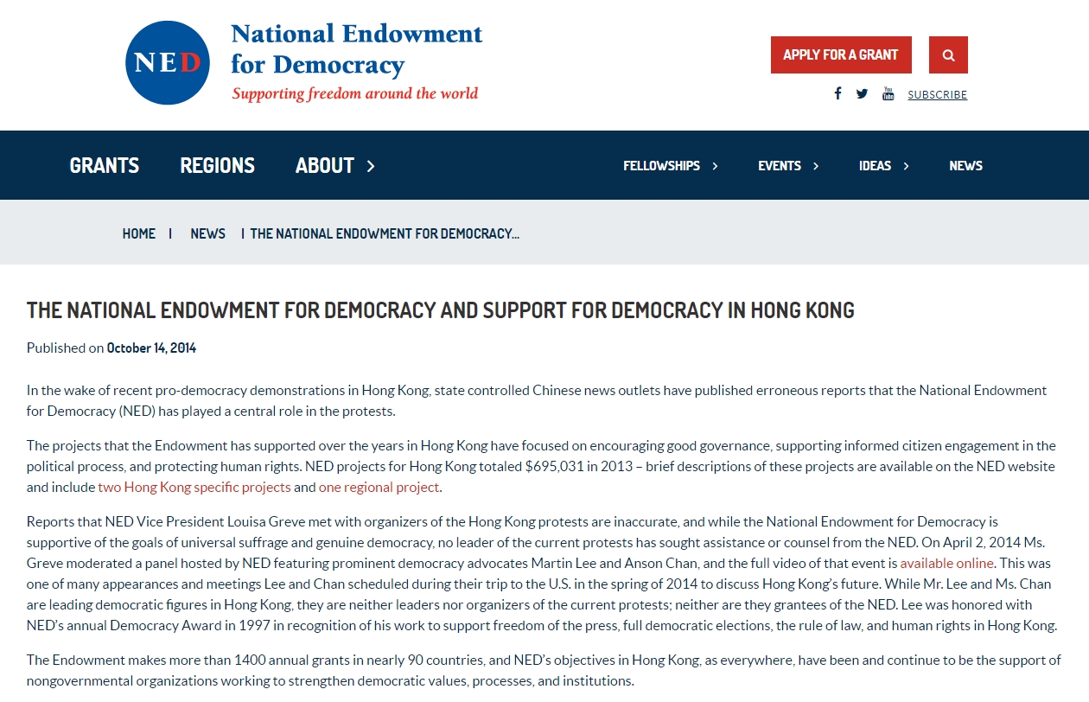
Task: Expand the Ideas submenu chevron
Action: coord(906,166)
